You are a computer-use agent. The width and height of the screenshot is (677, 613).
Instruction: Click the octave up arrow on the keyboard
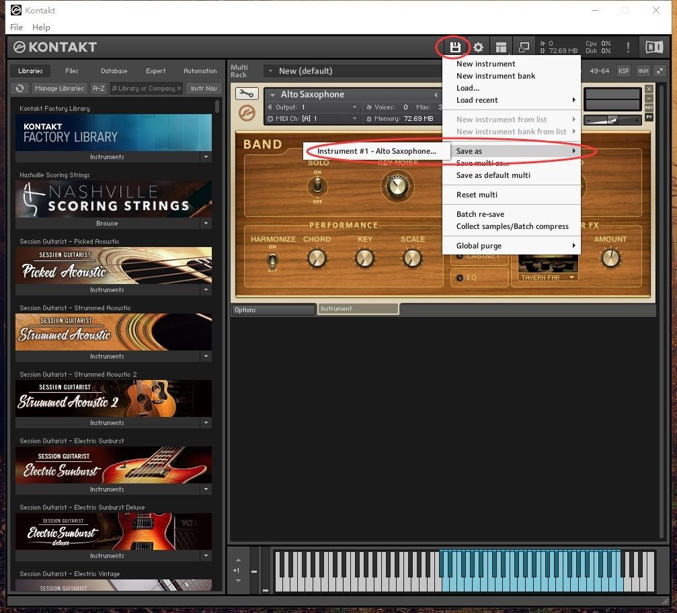pos(238,560)
